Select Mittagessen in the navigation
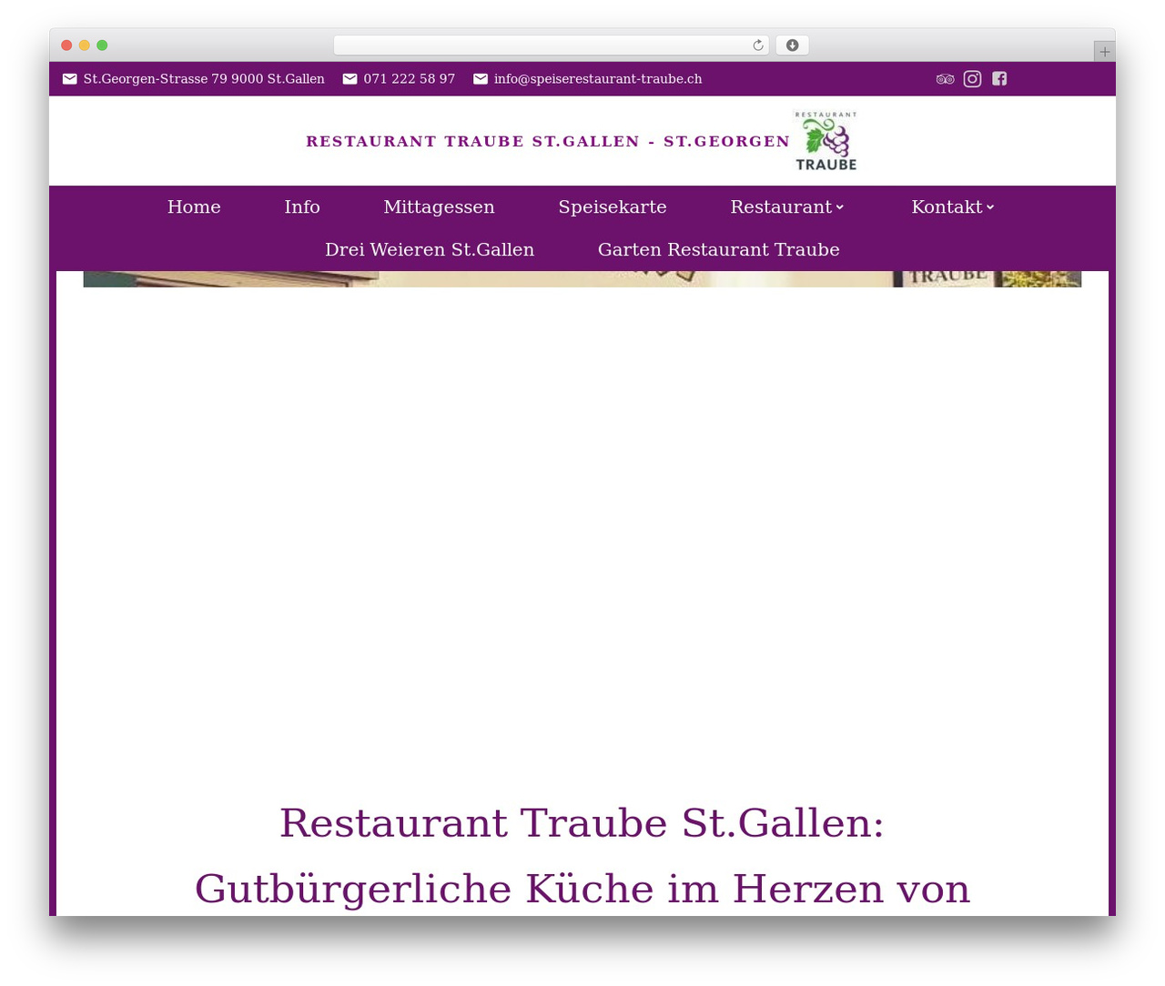Screen dimensions: 1165x986 point(439,207)
